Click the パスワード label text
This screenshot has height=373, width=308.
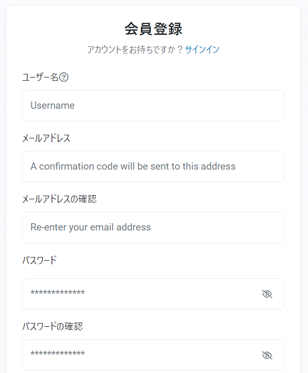pos(40,260)
